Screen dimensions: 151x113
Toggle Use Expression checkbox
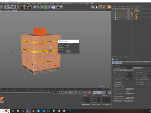(149, 83)
